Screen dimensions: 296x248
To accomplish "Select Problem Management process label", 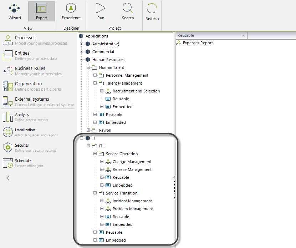I will [x=133, y=209].
